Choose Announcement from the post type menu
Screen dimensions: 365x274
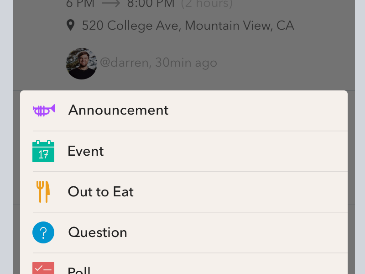click(118, 110)
